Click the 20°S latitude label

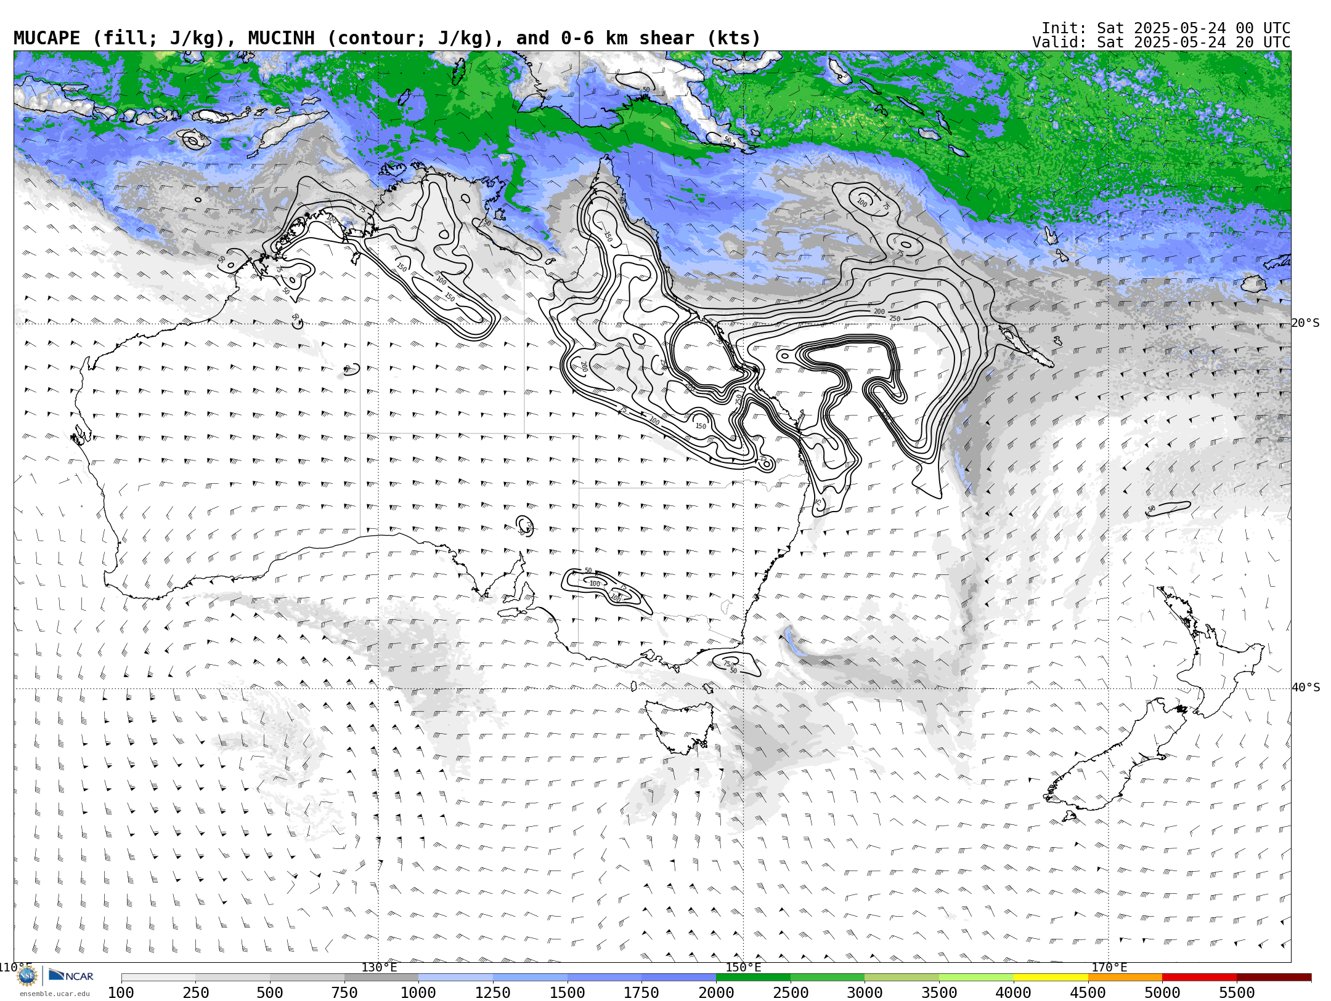coord(1306,323)
